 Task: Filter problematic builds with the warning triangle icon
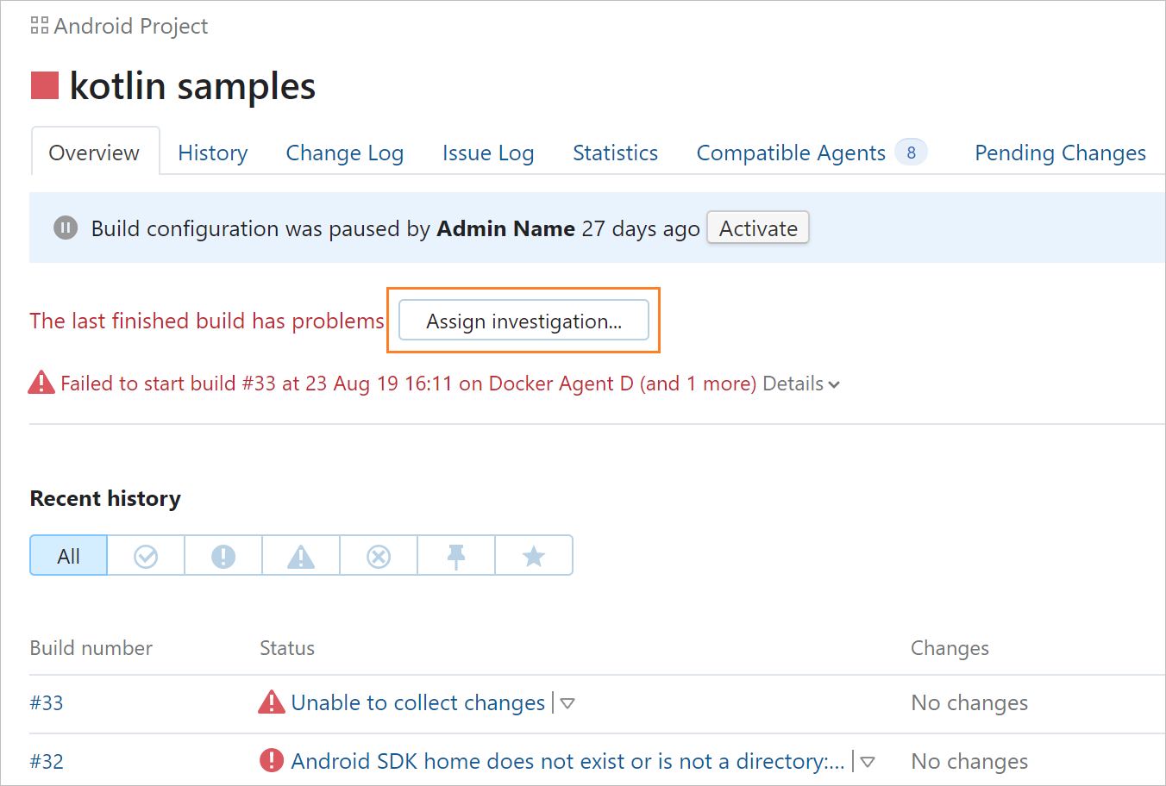[300, 555]
